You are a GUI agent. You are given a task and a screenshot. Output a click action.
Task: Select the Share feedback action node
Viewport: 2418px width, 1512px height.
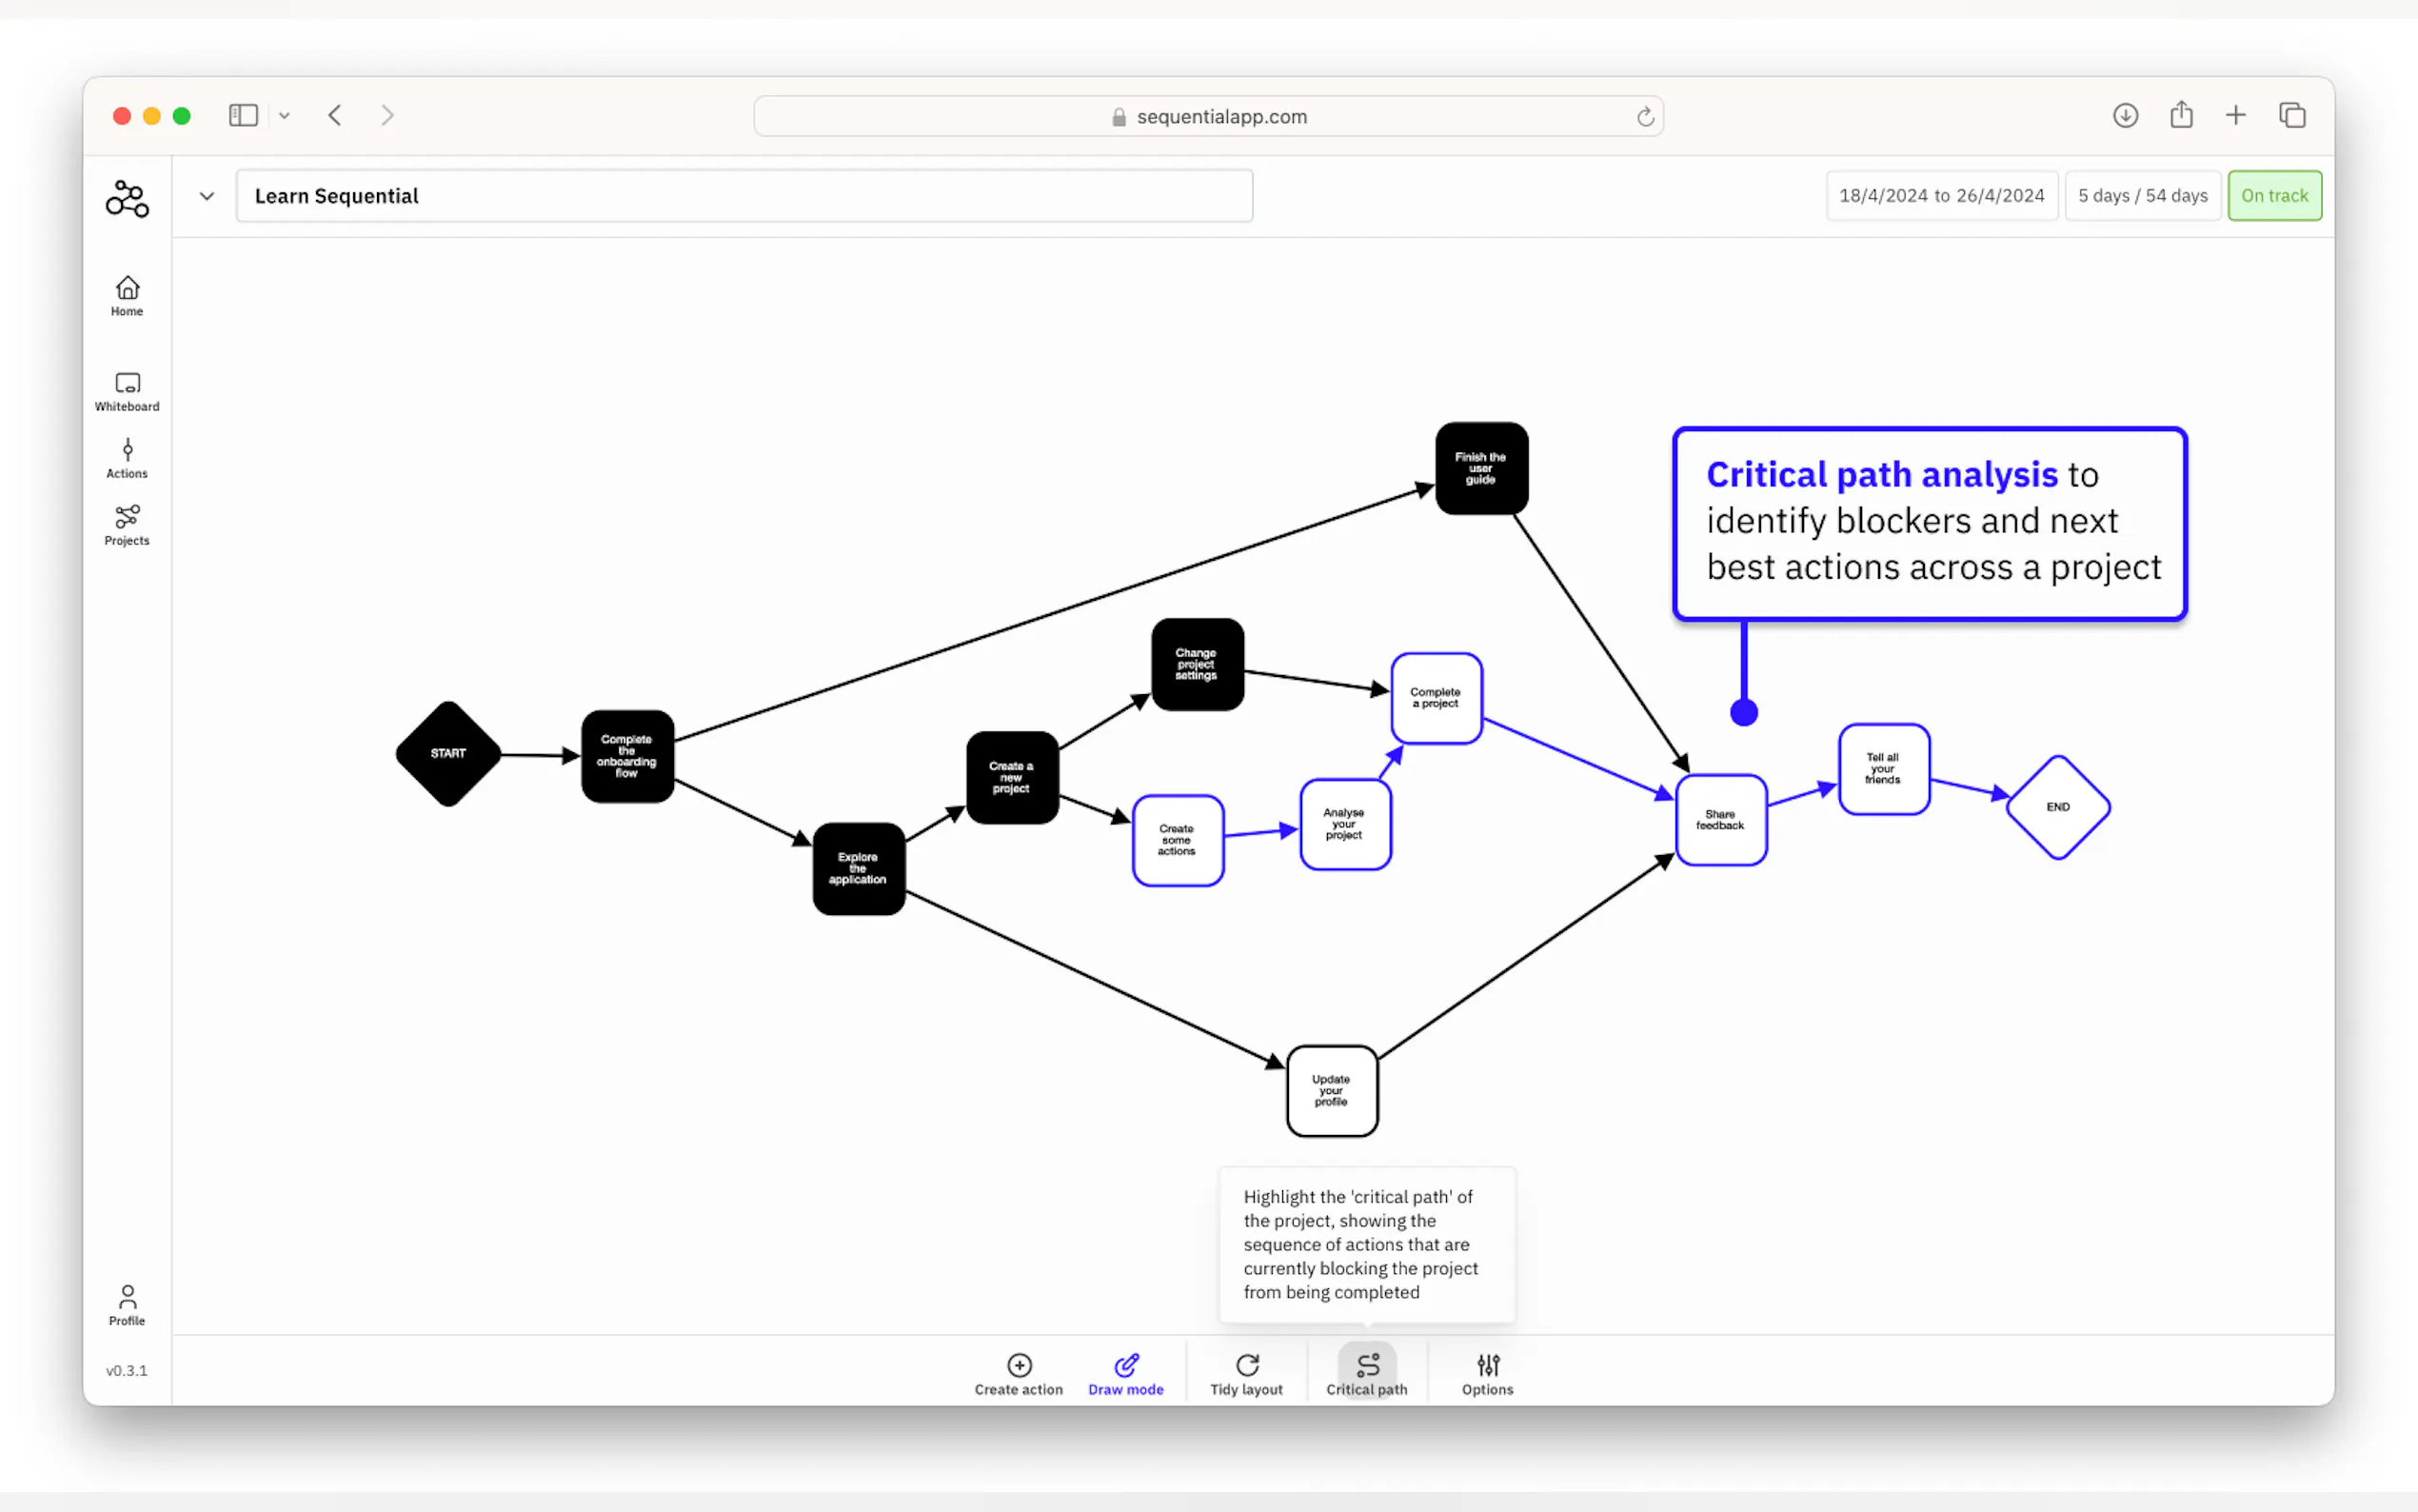1720,820
